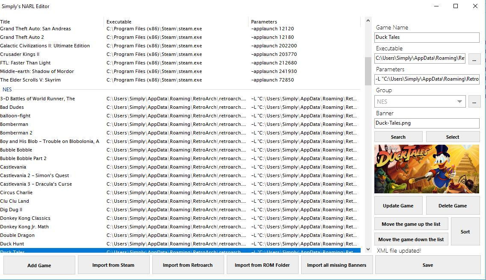The height and width of the screenshot is (280, 486).
Task: Select The Elder Scrolls V: Skyrim
Action: pyautogui.click(x=180, y=80)
